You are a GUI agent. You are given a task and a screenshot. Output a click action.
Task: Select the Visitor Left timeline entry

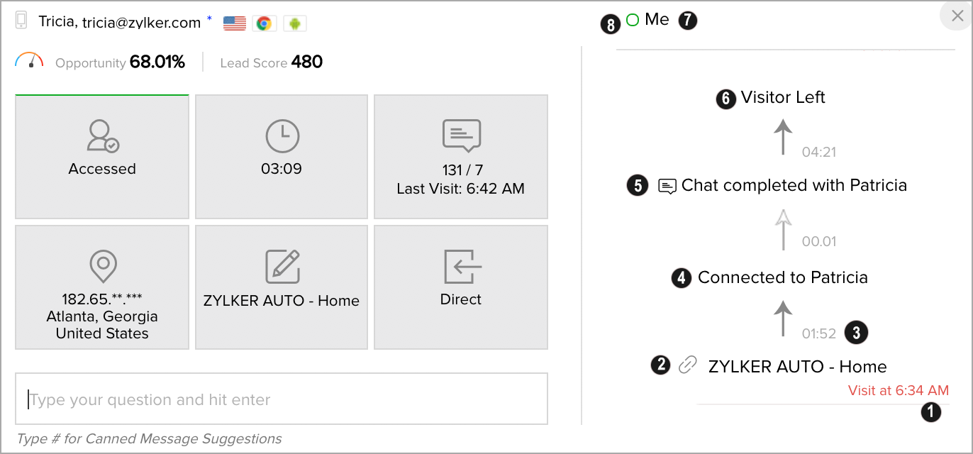[x=783, y=97]
